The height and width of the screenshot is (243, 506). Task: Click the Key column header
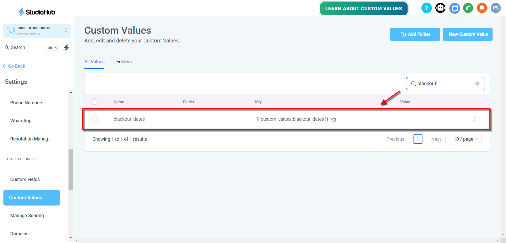coord(258,102)
